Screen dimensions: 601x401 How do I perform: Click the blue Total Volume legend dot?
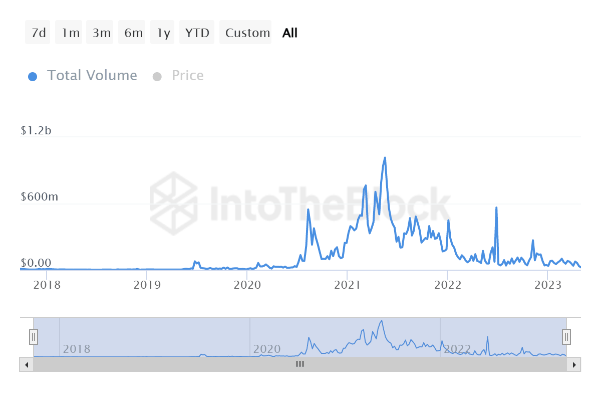tap(33, 76)
